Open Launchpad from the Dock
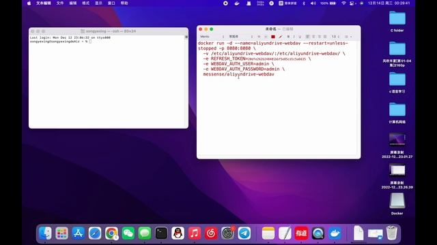Screen dimensions: 437x245 pos(61,233)
